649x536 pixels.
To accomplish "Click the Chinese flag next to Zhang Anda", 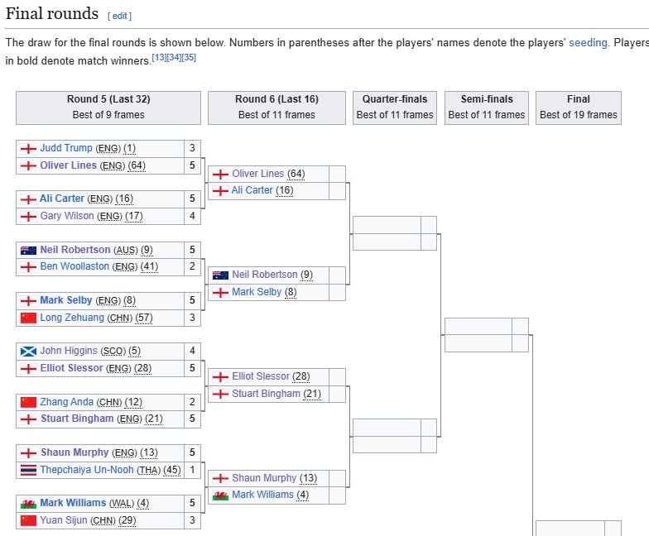I will [x=28, y=402].
